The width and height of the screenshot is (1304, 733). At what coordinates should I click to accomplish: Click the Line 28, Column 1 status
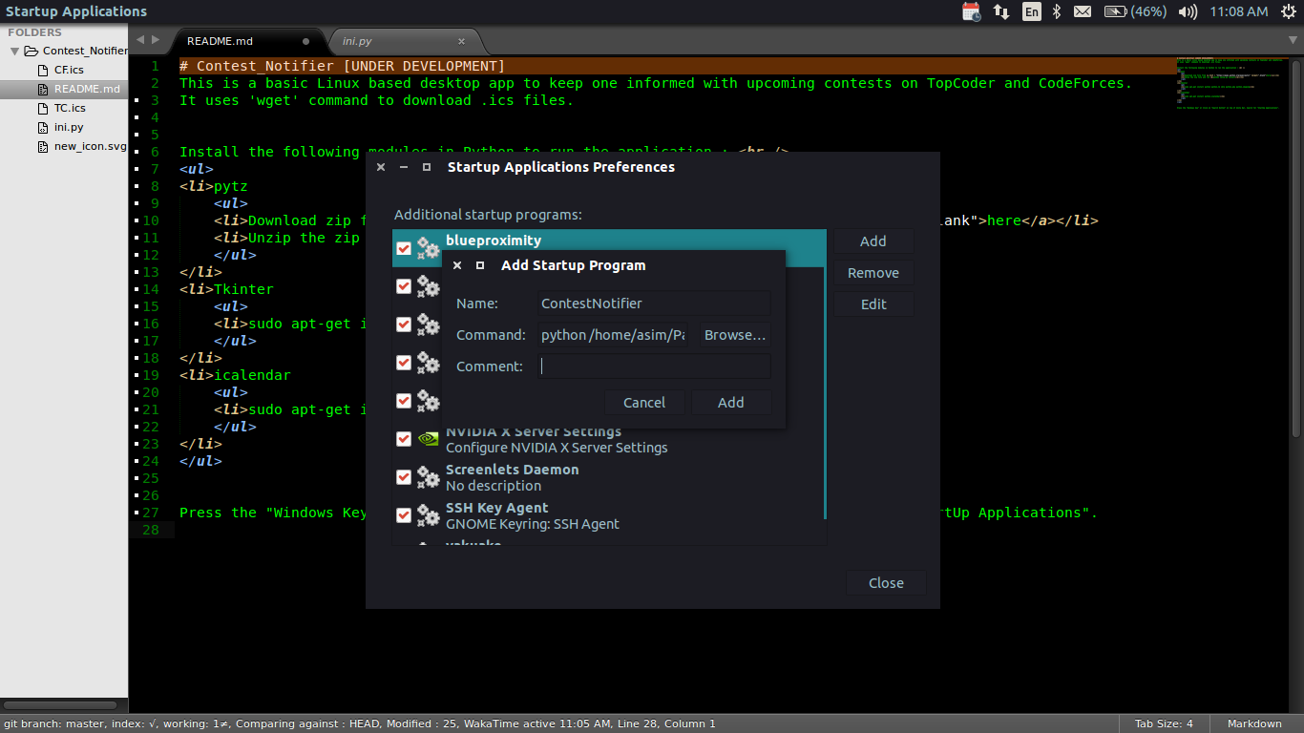(665, 723)
